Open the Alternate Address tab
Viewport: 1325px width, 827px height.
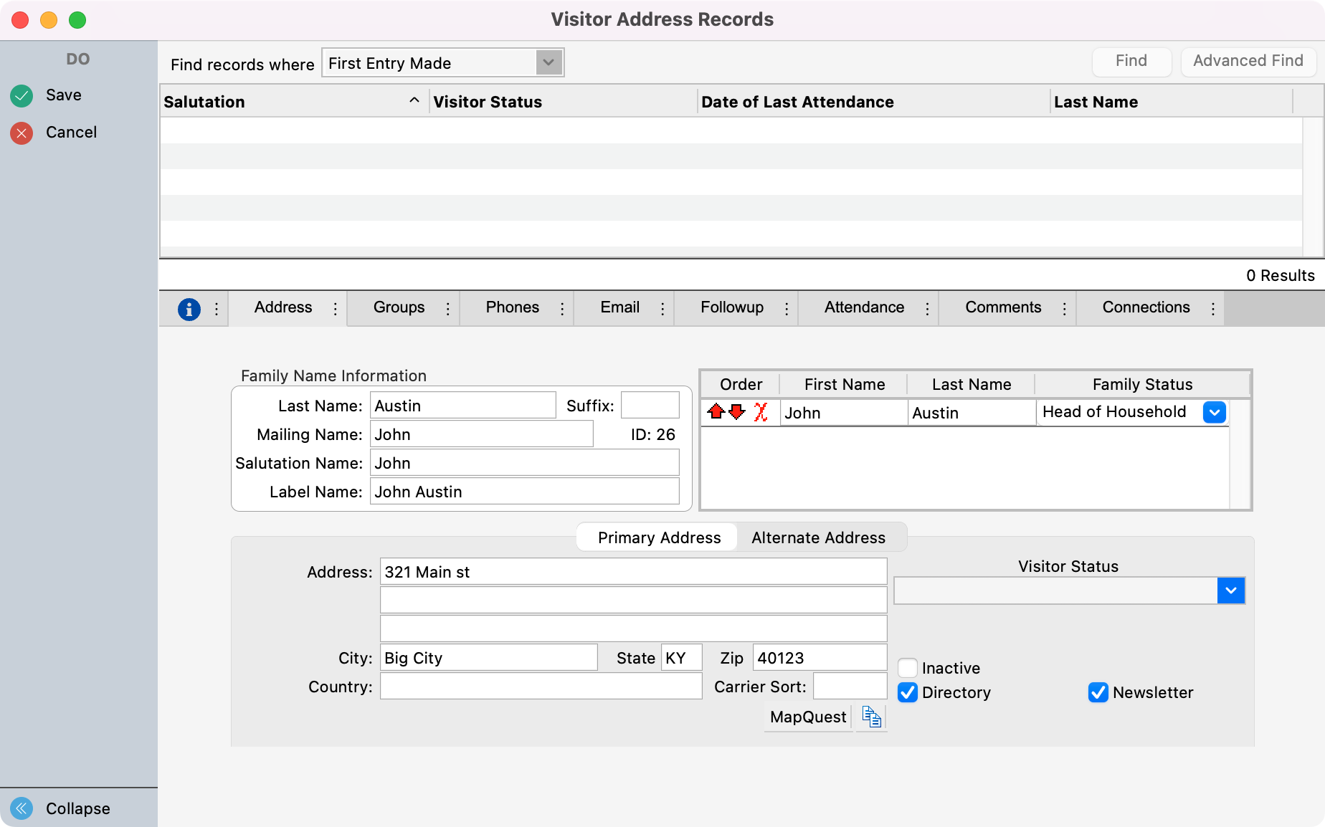pos(818,537)
